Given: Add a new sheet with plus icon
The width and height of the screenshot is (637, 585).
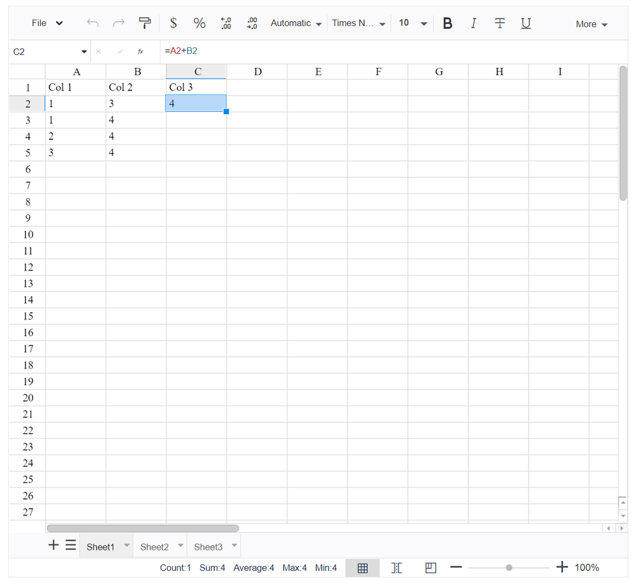Looking at the screenshot, I should 54,545.
